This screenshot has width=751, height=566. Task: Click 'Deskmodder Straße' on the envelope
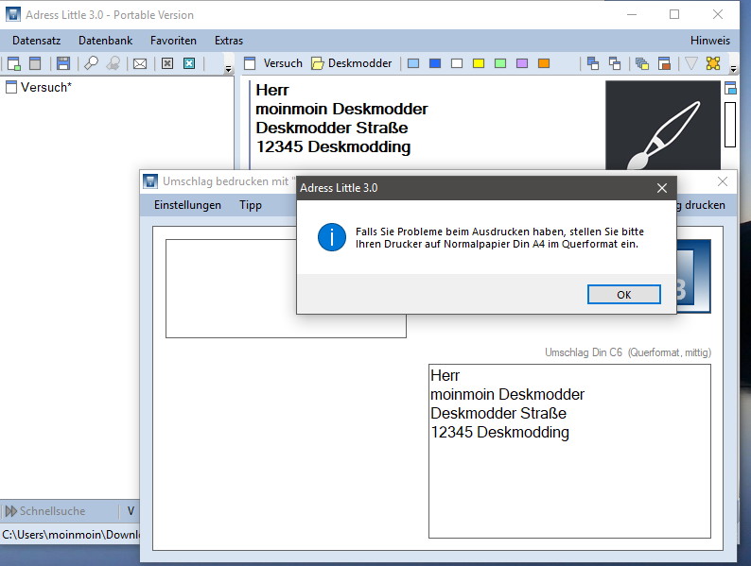pyautogui.click(x=498, y=413)
